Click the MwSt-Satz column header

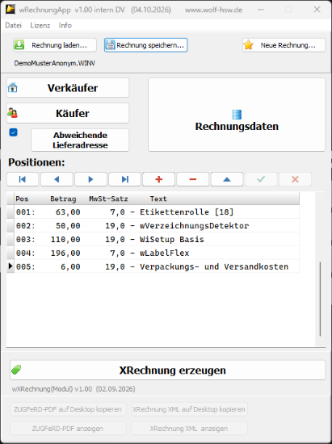(x=108, y=199)
